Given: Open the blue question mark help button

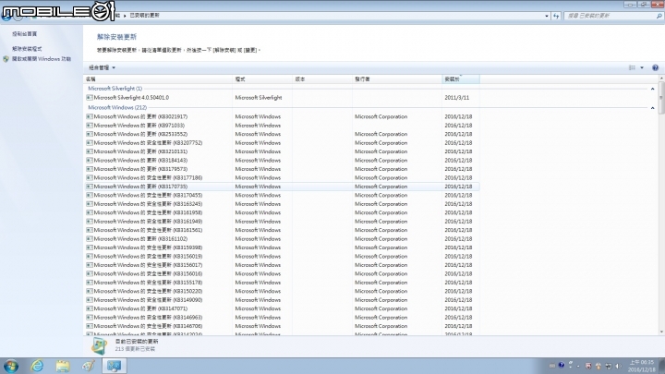Looking at the screenshot, I should tap(655, 67).
